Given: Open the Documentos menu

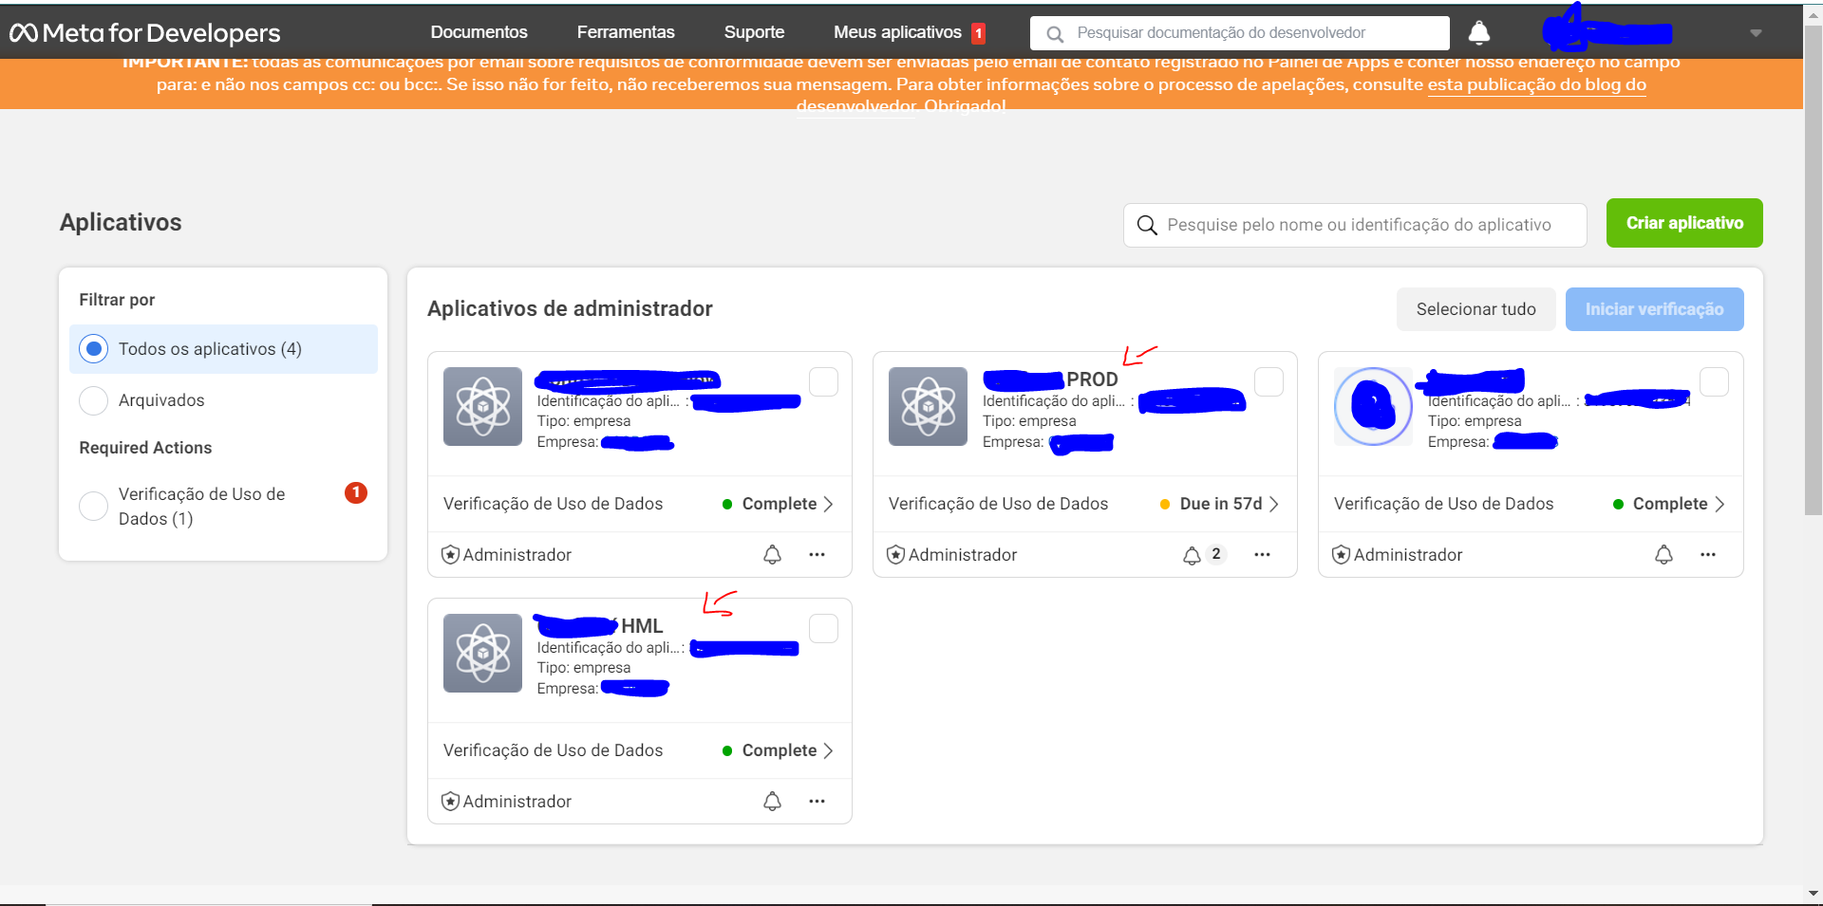Looking at the screenshot, I should pyautogui.click(x=479, y=32).
